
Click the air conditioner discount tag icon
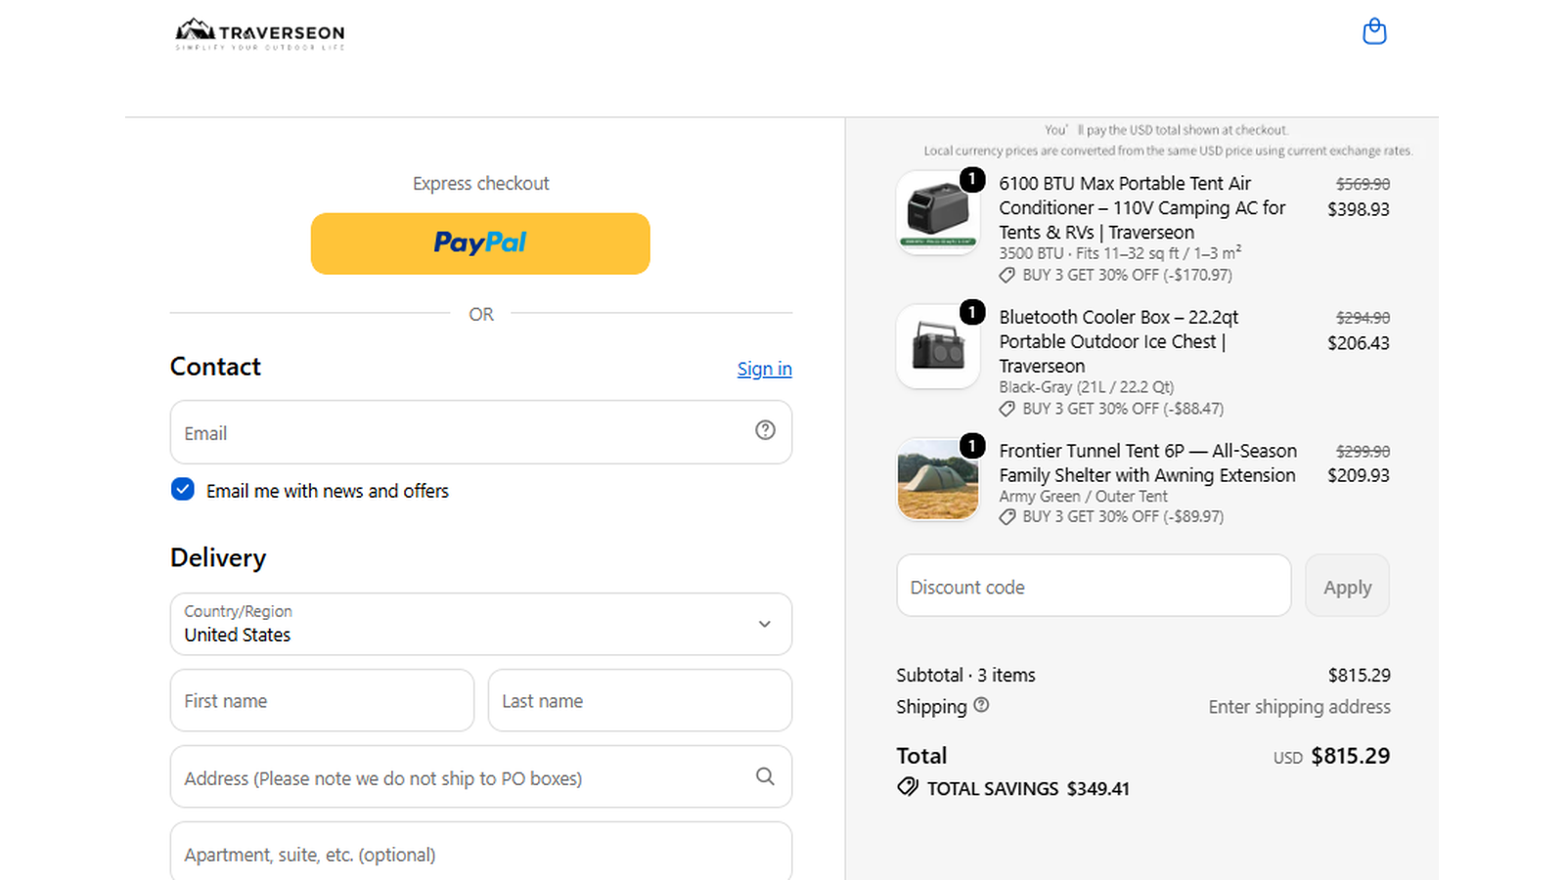pos(1007,276)
